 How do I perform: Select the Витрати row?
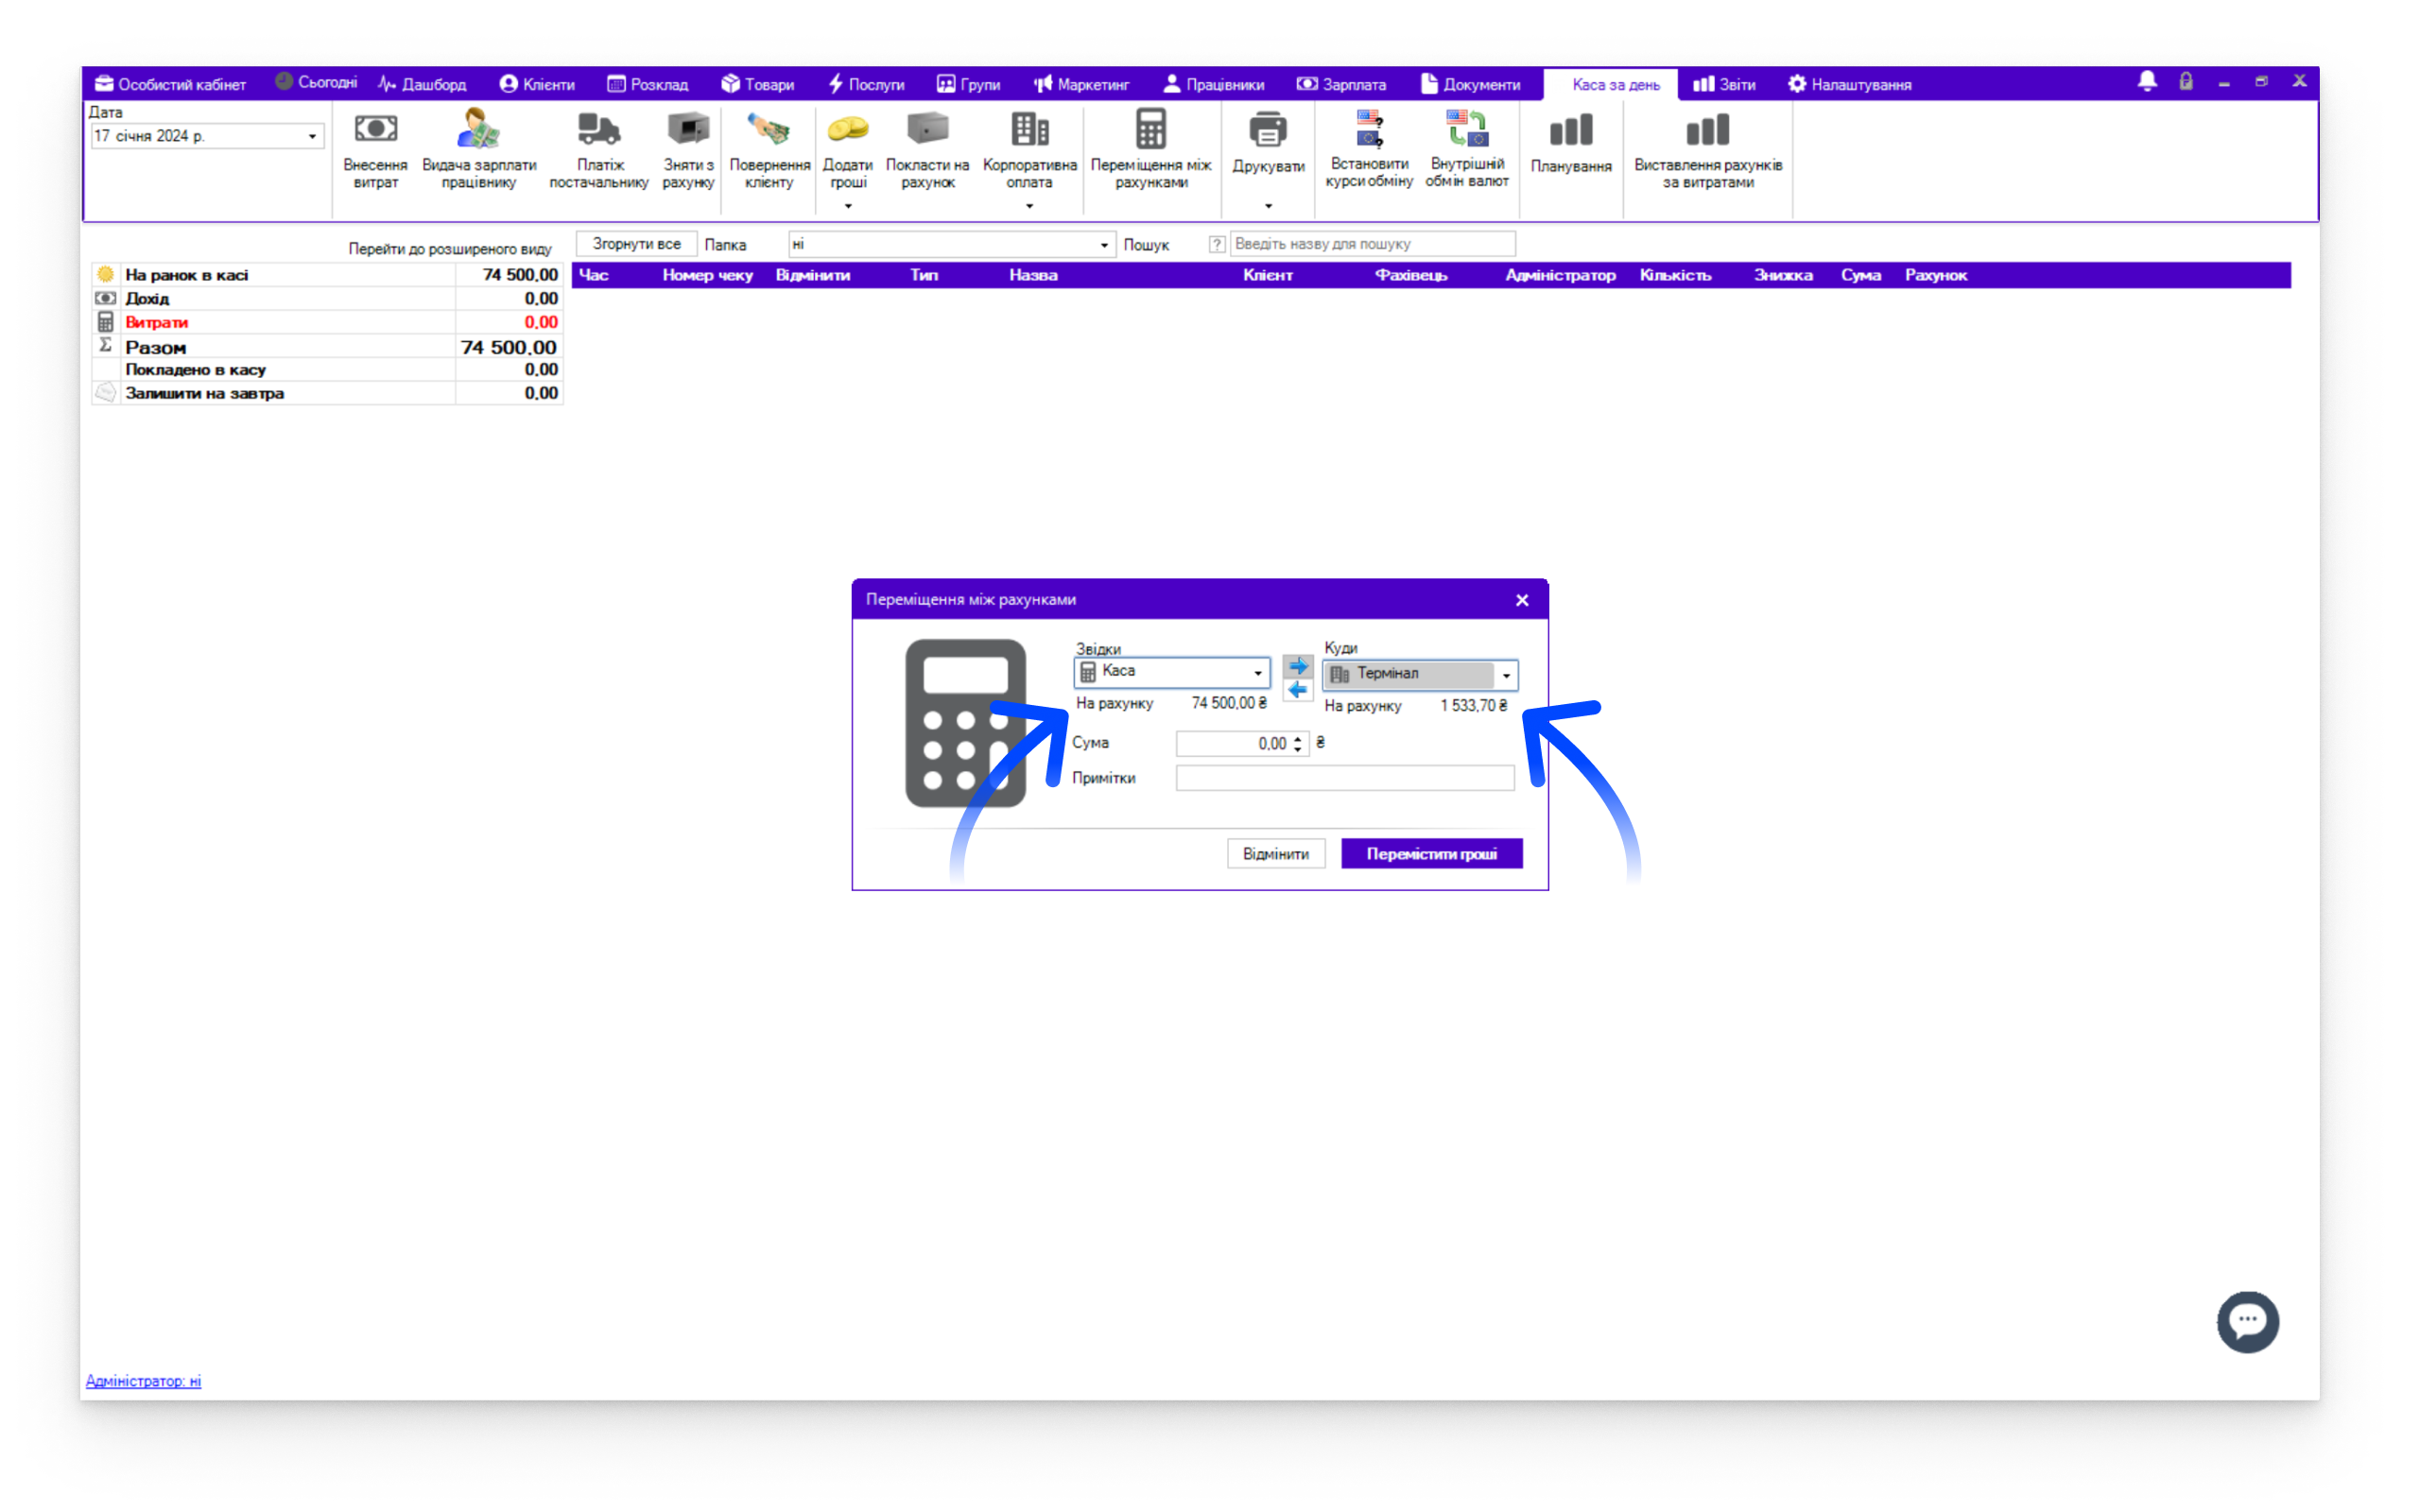(x=328, y=322)
